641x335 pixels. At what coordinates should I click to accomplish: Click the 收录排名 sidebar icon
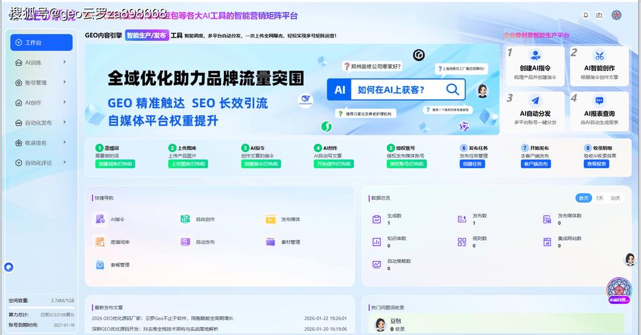18,143
